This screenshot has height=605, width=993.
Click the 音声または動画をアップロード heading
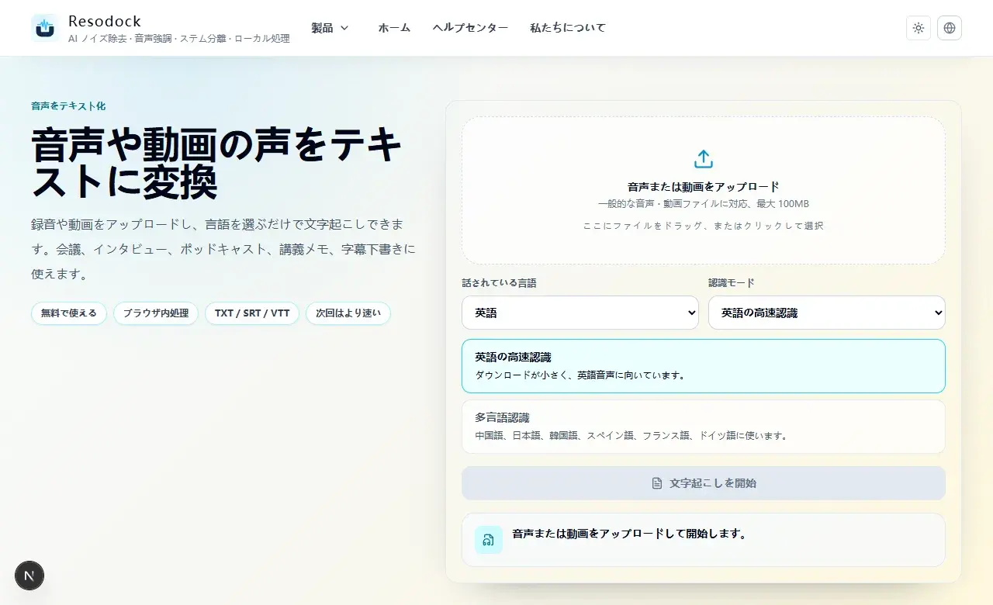pos(704,187)
